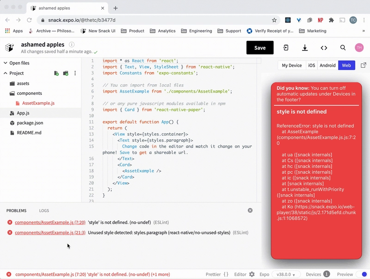Screen dimensions: 370x279
Task: Open Expo version v38.0.0 dropdown
Action: pyautogui.click(x=286, y=274)
